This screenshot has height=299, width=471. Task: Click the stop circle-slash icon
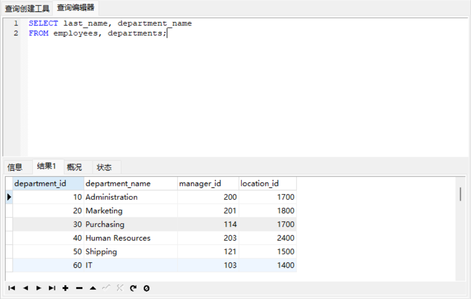146,288
